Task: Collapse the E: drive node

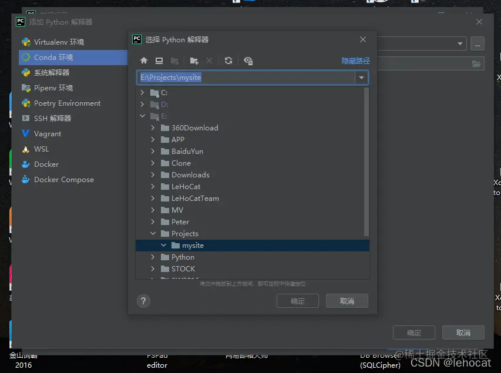Action: 143,116
